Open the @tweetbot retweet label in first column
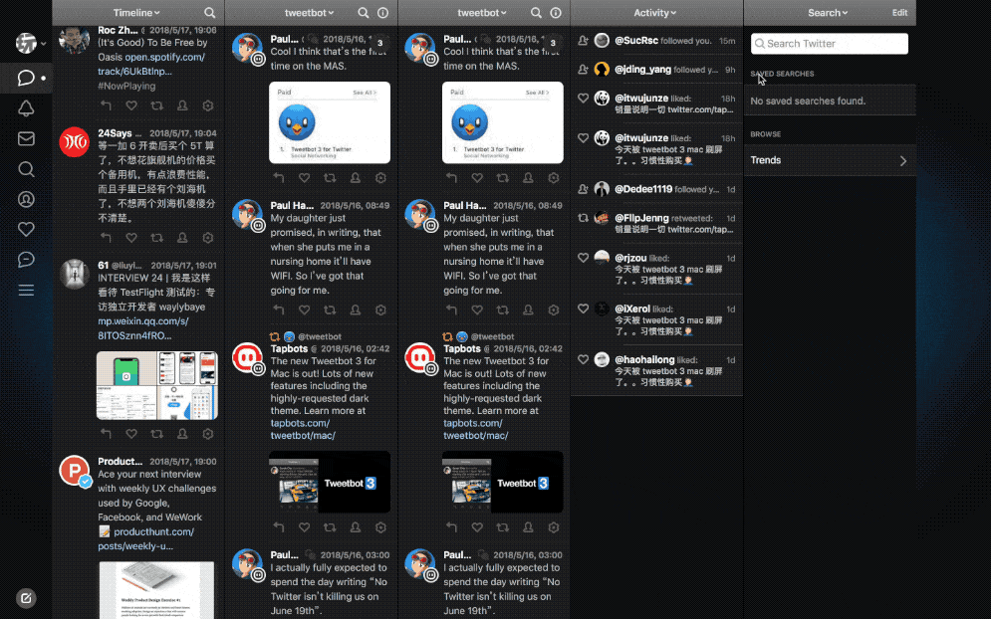This screenshot has width=991, height=619. coord(319,336)
